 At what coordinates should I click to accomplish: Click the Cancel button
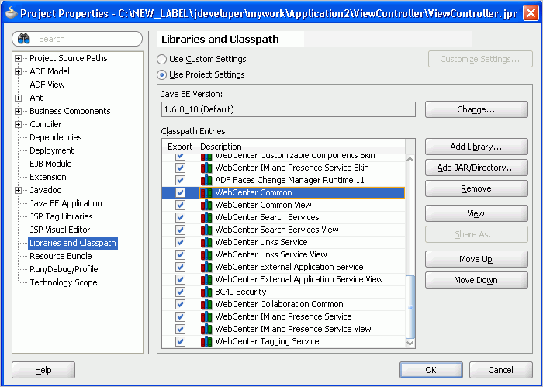pyautogui.click(x=501, y=370)
